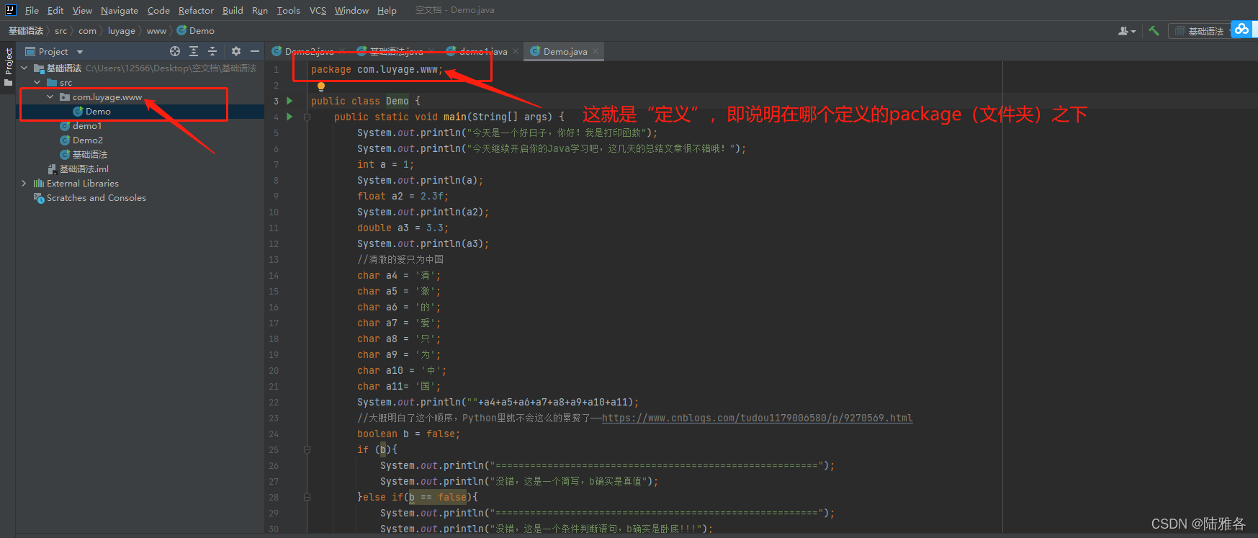Open the File menu
The height and width of the screenshot is (538, 1258).
coord(32,11)
